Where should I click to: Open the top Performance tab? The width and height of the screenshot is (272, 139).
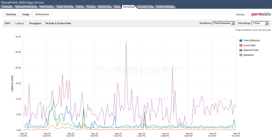(x=47, y=7)
